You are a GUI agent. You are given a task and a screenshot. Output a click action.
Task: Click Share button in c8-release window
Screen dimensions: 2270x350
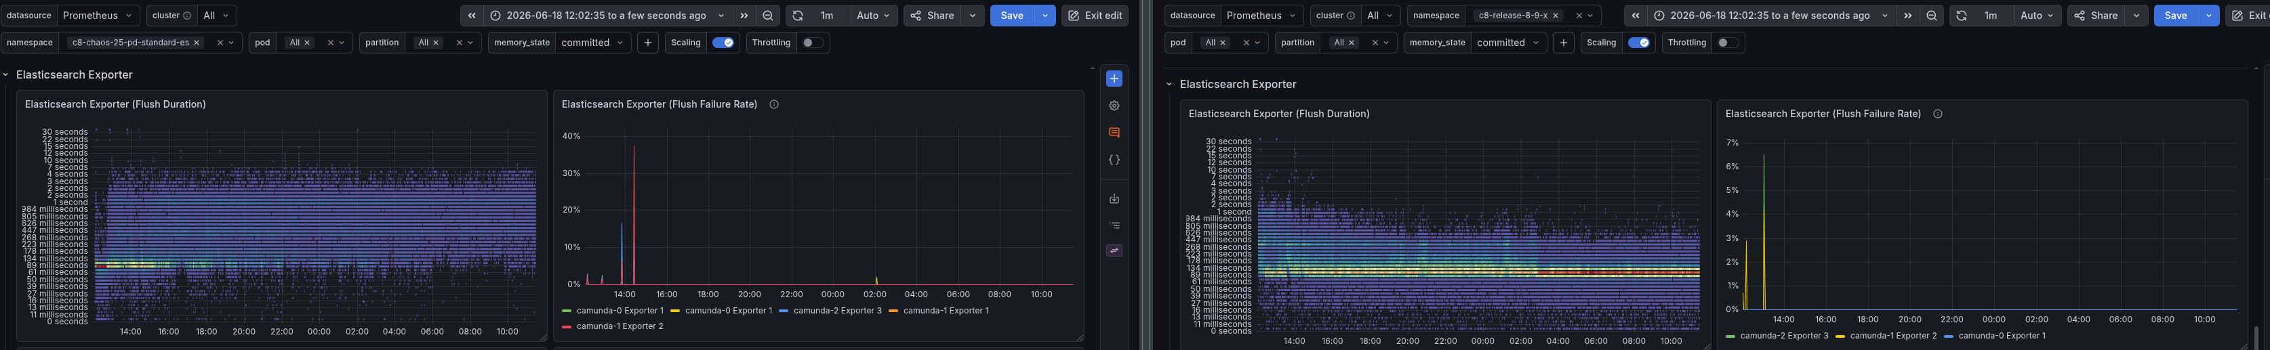[2096, 16]
